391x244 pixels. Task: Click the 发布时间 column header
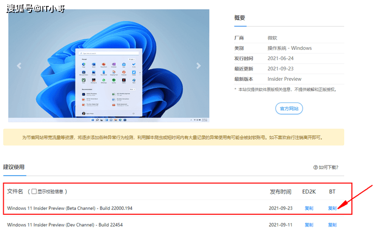tap(281, 192)
